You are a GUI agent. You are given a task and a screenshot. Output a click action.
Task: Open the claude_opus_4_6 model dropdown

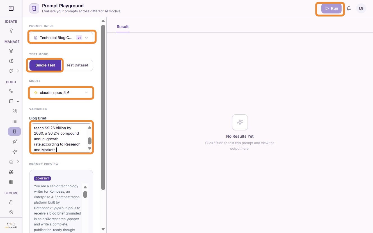61,93
